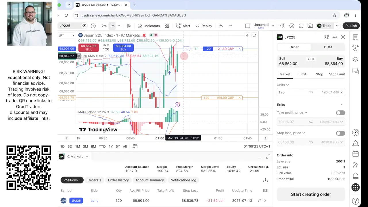
Task: Click the chart layout square icon
Action: click(x=248, y=26)
